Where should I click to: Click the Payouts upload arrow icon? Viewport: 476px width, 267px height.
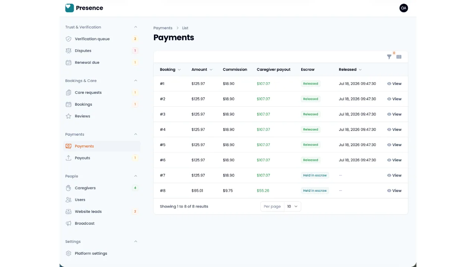click(x=68, y=158)
